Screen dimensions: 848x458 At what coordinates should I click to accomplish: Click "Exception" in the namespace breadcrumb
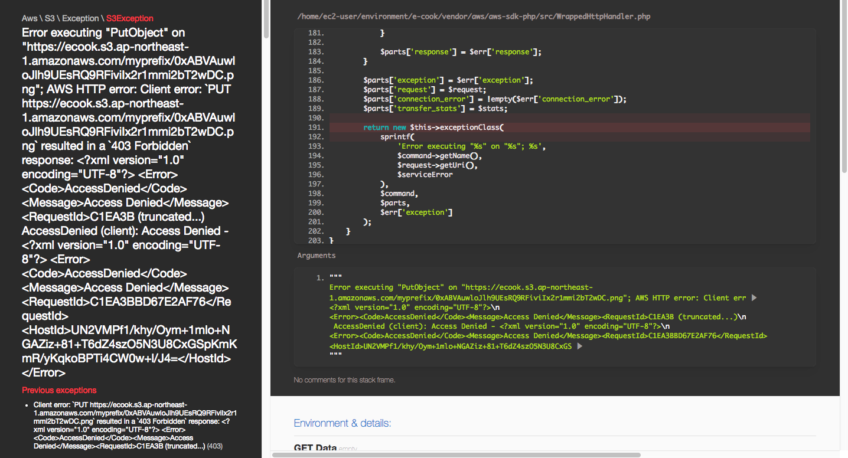pyautogui.click(x=80, y=18)
